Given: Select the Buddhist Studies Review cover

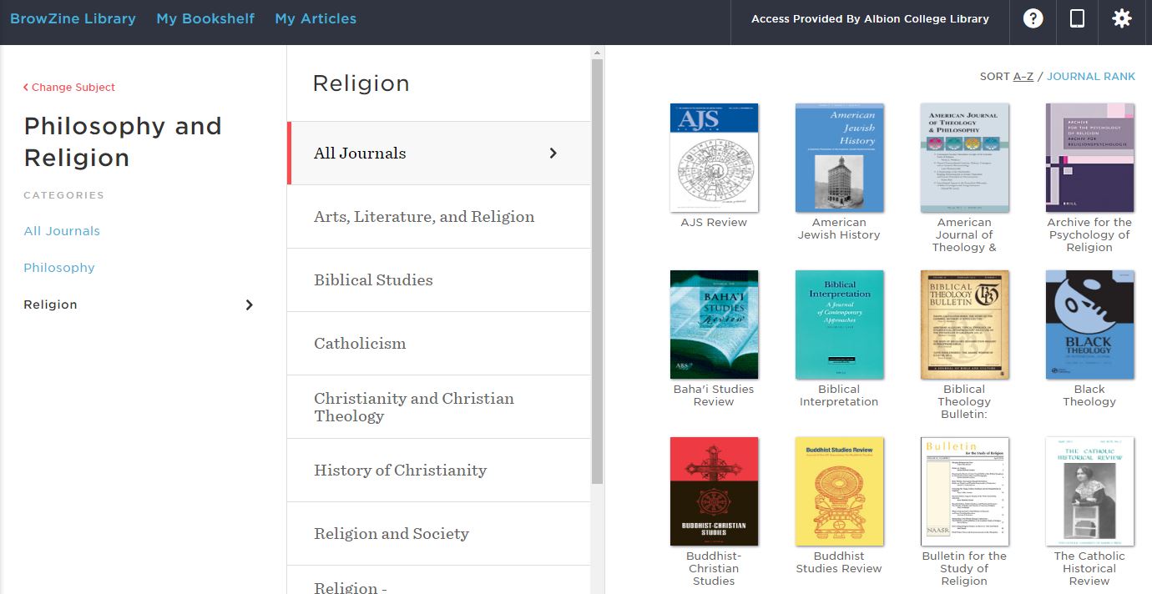Looking at the screenshot, I should (839, 491).
